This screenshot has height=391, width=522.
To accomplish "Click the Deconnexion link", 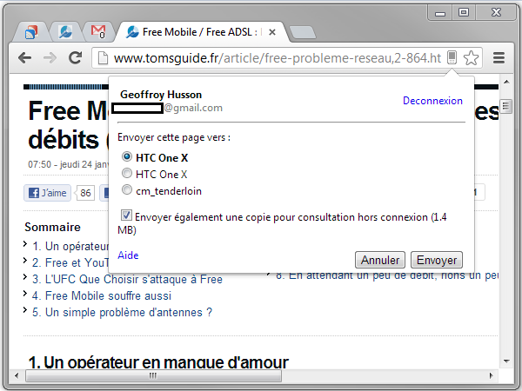I will (432, 101).
